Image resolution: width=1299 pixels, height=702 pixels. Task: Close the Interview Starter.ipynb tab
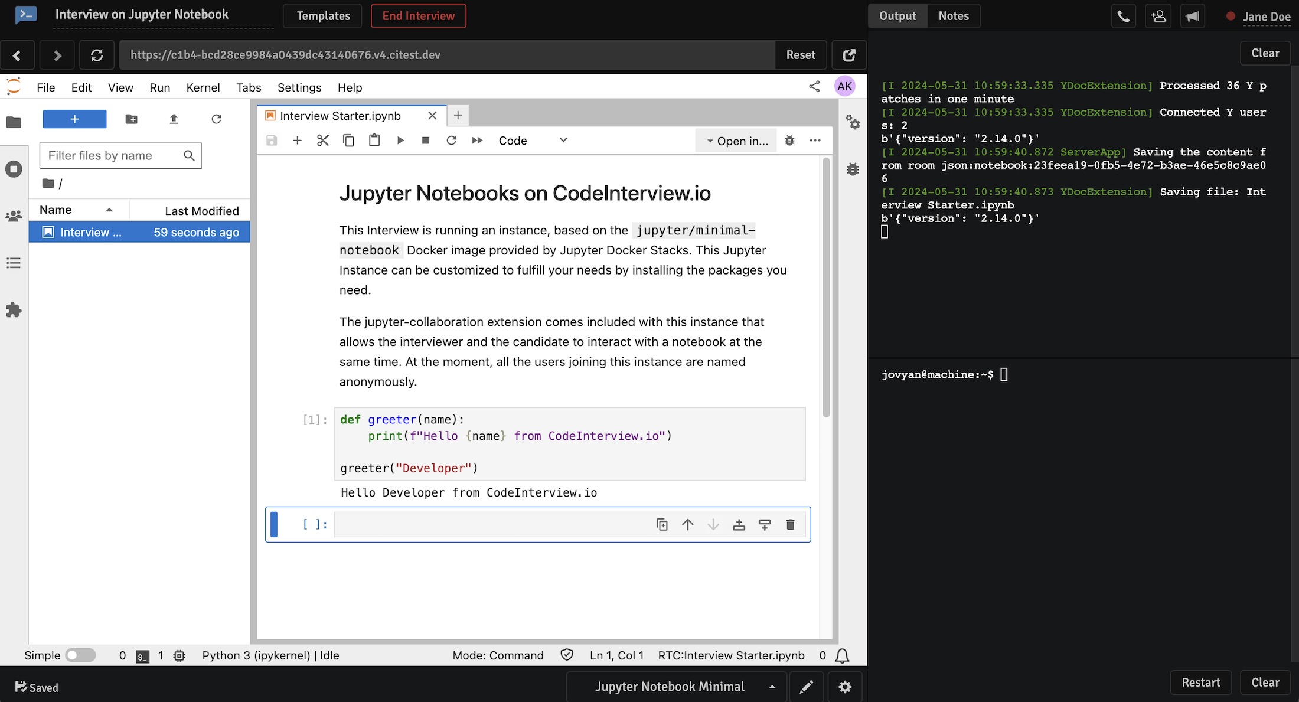[x=432, y=116]
